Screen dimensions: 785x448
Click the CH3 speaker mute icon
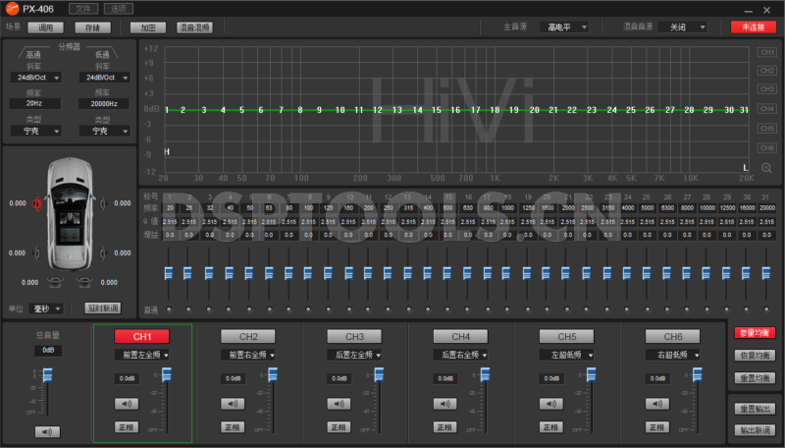[339, 403]
